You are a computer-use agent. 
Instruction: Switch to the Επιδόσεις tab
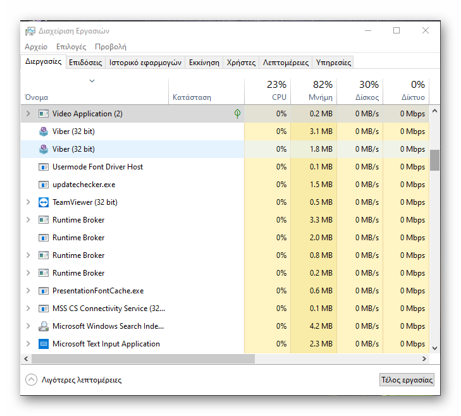tap(85, 63)
